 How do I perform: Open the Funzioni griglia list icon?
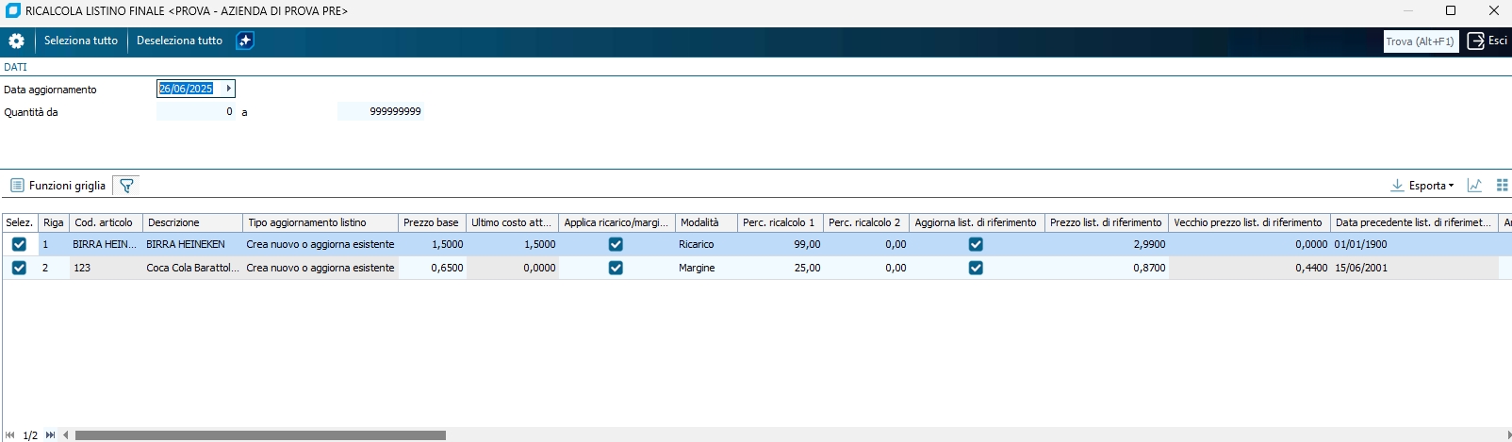17,186
